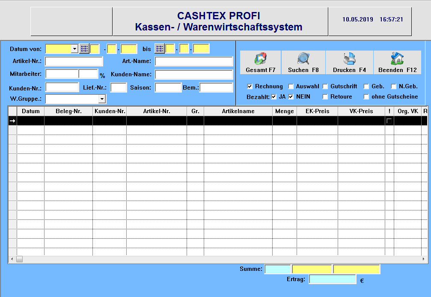
Task: Enable the Retoure checkbox
Action: coord(325,96)
